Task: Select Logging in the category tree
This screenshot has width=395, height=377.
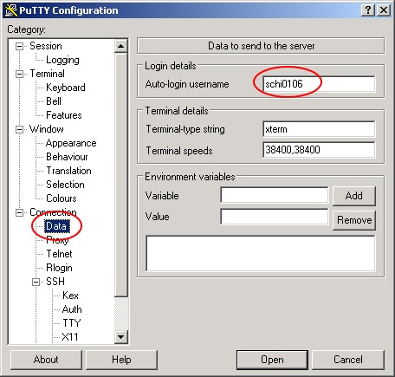Action: (62, 60)
